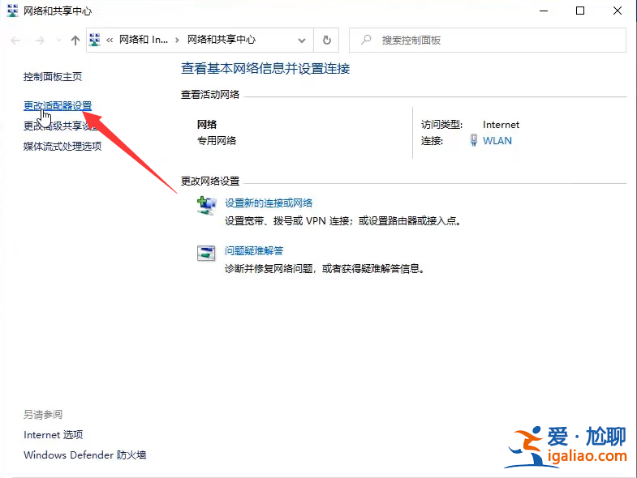The width and height of the screenshot is (637, 478).
Task: Click the window title bar network icon
Action: click(x=13, y=11)
